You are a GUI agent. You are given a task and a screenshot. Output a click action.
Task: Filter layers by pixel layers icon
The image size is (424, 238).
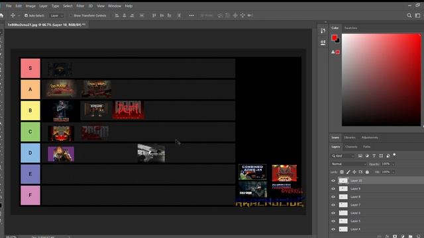[360, 156]
